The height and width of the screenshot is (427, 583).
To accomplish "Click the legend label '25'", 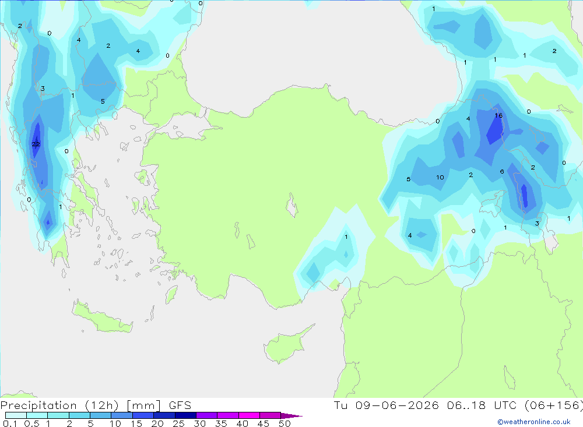I will click(178, 424).
